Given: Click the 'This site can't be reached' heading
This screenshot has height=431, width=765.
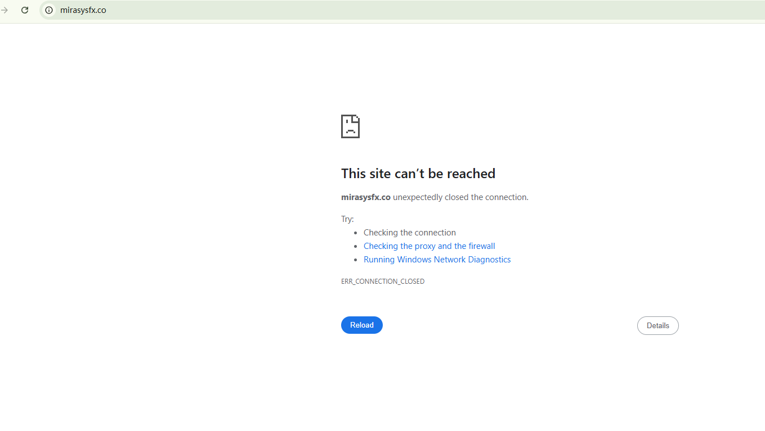Looking at the screenshot, I should coord(418,174).
